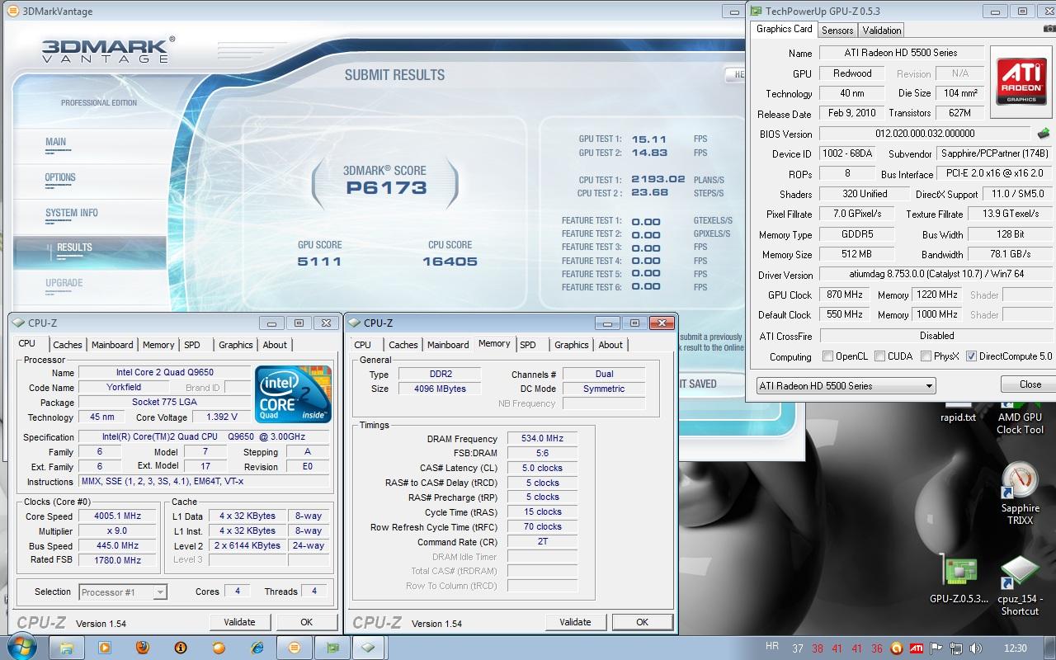Image resolution: width=1056 pixels, height=660 pixels.
Task: Click the ATI Radeon Graphics logo in GPU-Z
Action: pos(1021,81)
